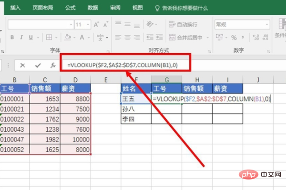Increase font size button
The height and width of the screenshot is (190, 286).
coord(96,25)
